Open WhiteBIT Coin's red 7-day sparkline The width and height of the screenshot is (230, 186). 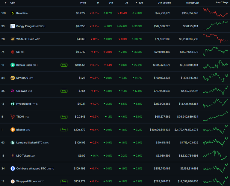(x=216, y=38)
